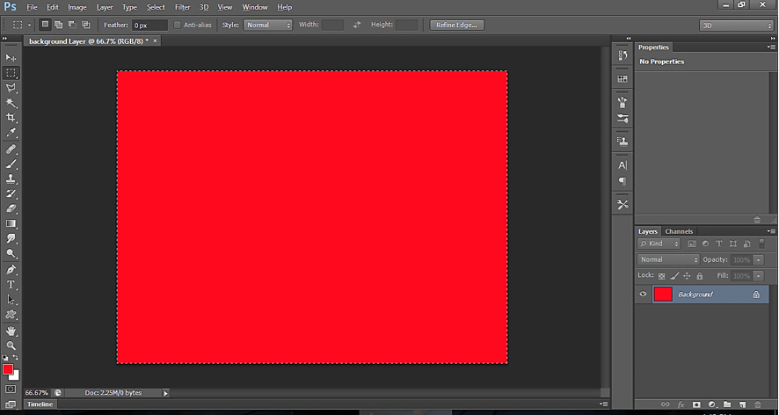Select the Eraser tool
Image resolution: width=779 pixels, height=415 pixels.
(11, 208)
